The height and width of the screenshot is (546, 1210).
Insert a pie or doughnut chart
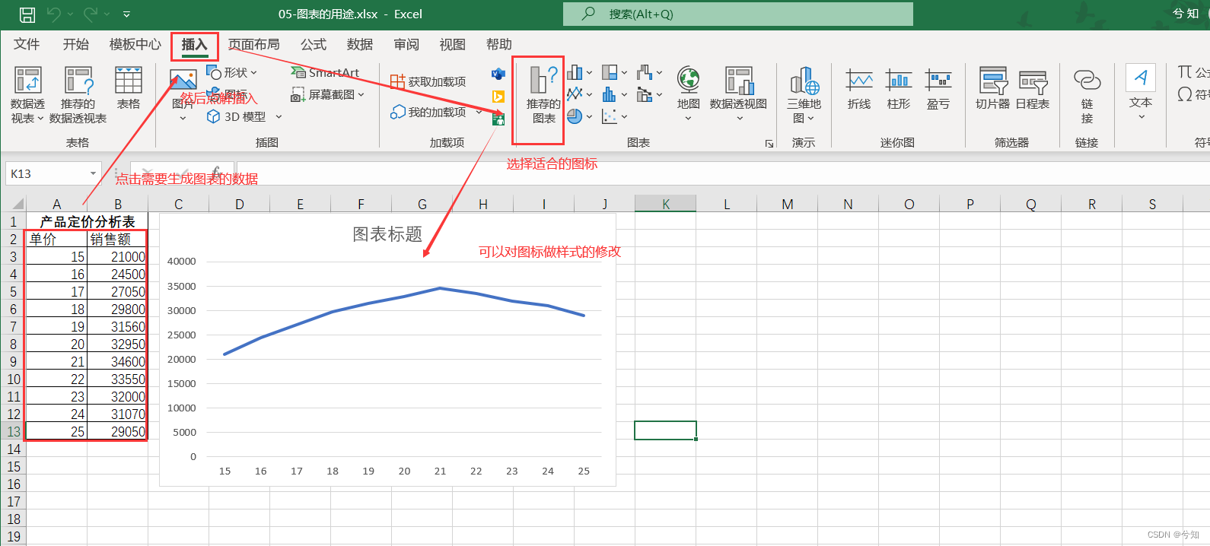click(x=579, y=116)
